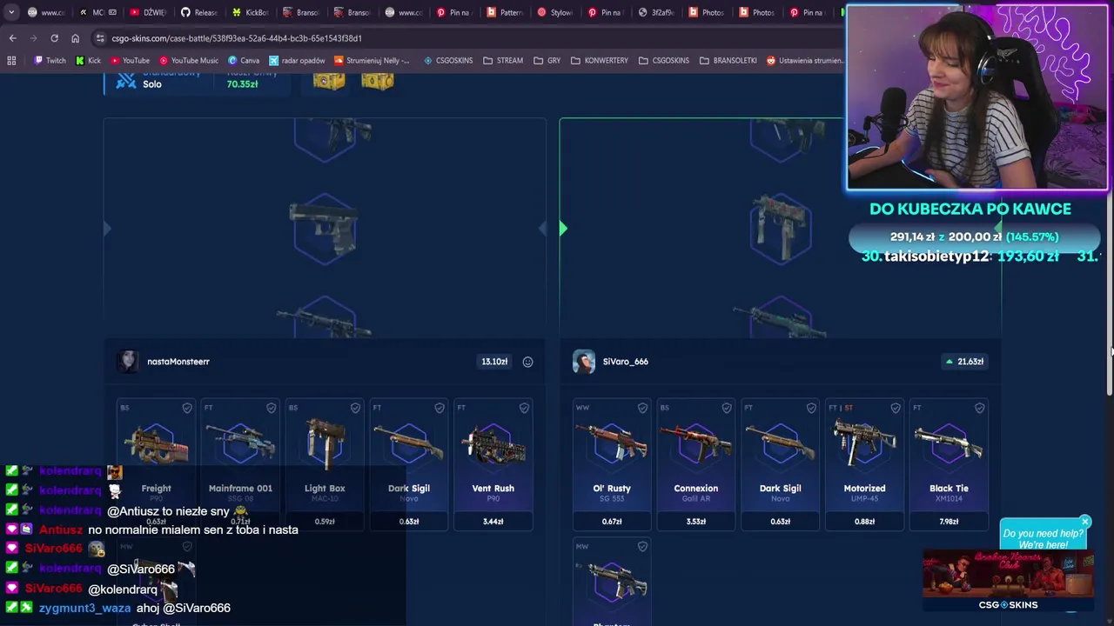
Task: Open the Canva bookmark
Action: [x=244, y=61]
